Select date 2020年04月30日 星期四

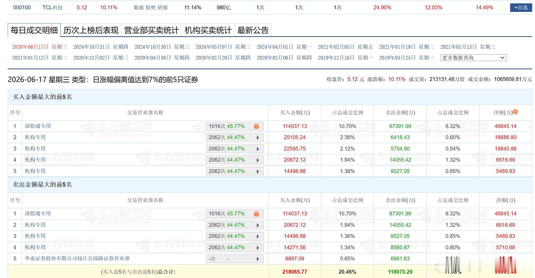(162, 58)
